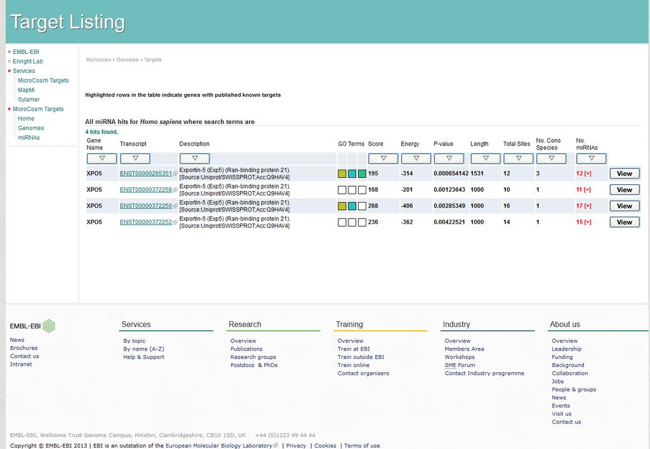Screen dimensions: 650x449
Task: Open the Score filter dropdown
Action: click(383, 158)
